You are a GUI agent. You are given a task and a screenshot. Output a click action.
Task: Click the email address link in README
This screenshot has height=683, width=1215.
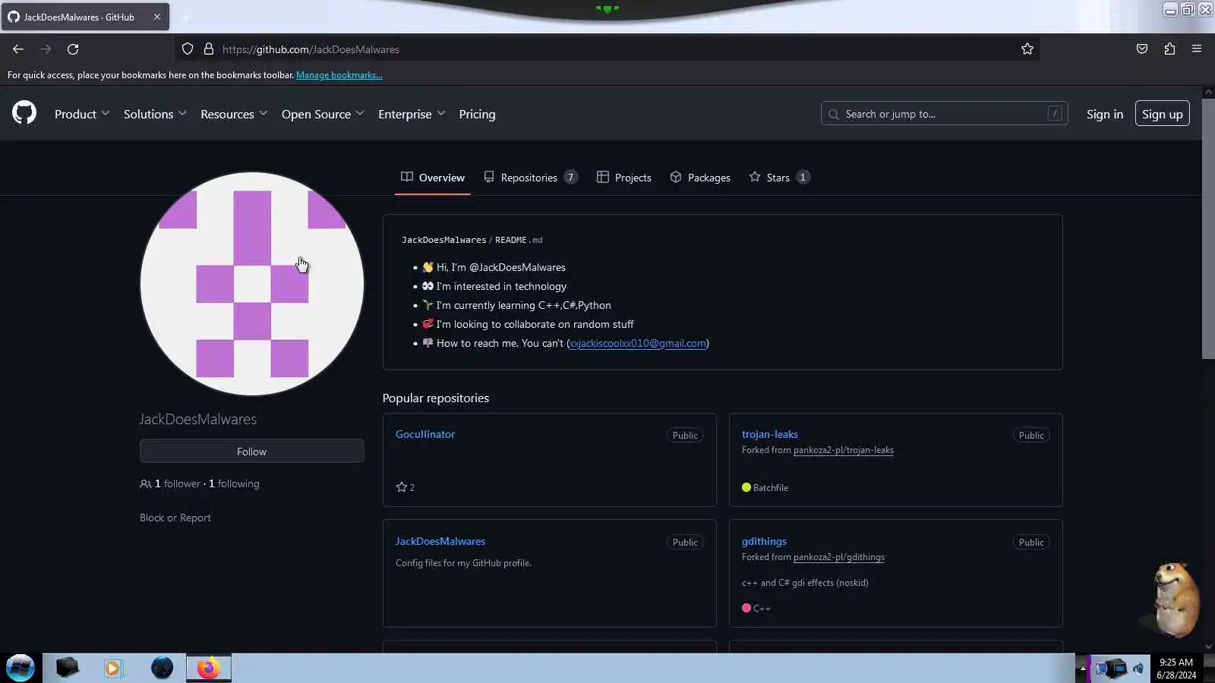coord(638,343)
